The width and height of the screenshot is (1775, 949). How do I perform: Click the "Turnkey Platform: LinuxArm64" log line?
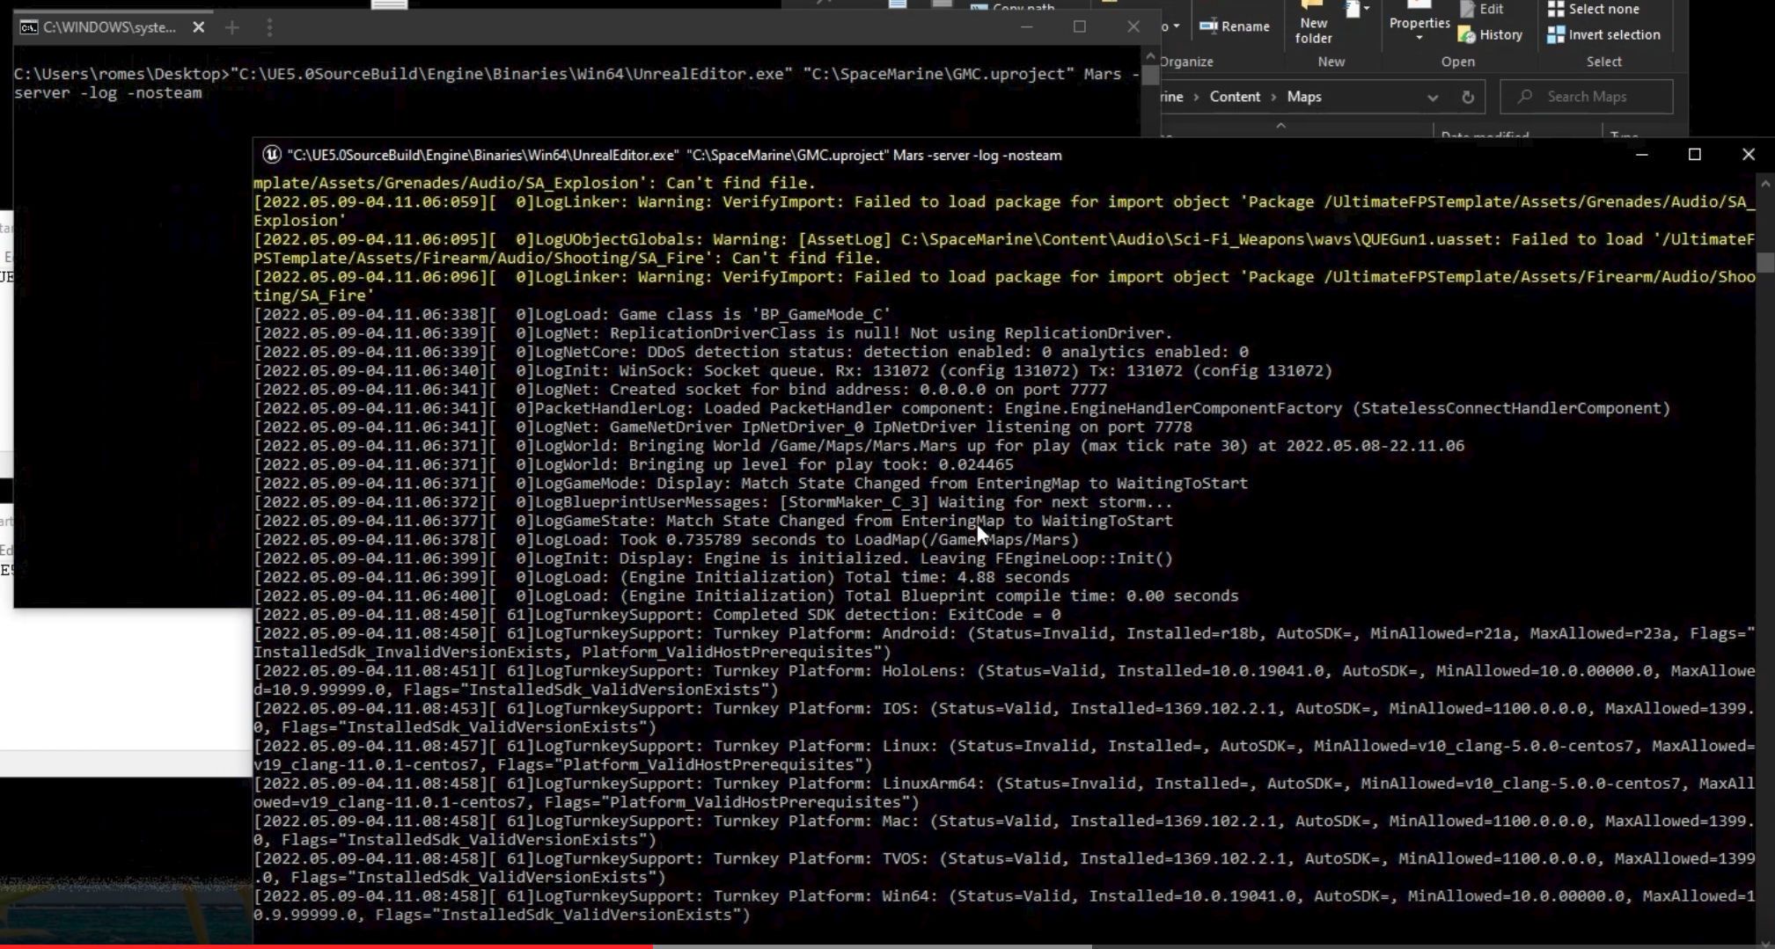click(x=1004, y=793)
